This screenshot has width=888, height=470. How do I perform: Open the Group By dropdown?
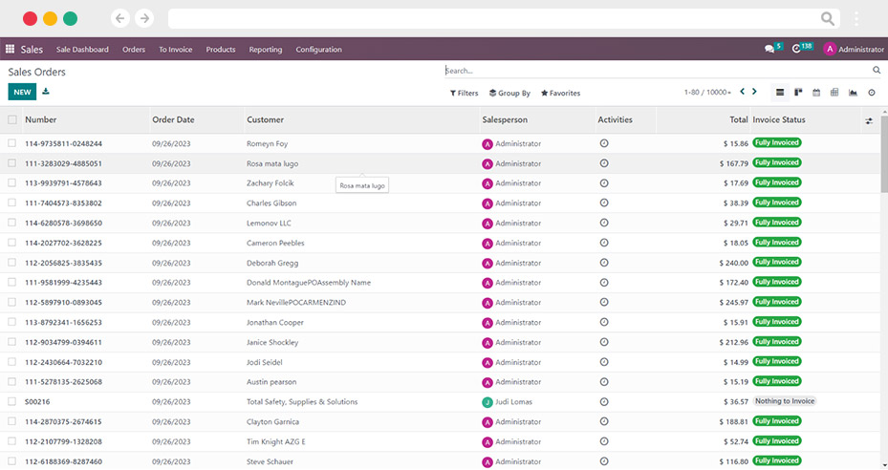pyautogui.click(x=509, y=94)
